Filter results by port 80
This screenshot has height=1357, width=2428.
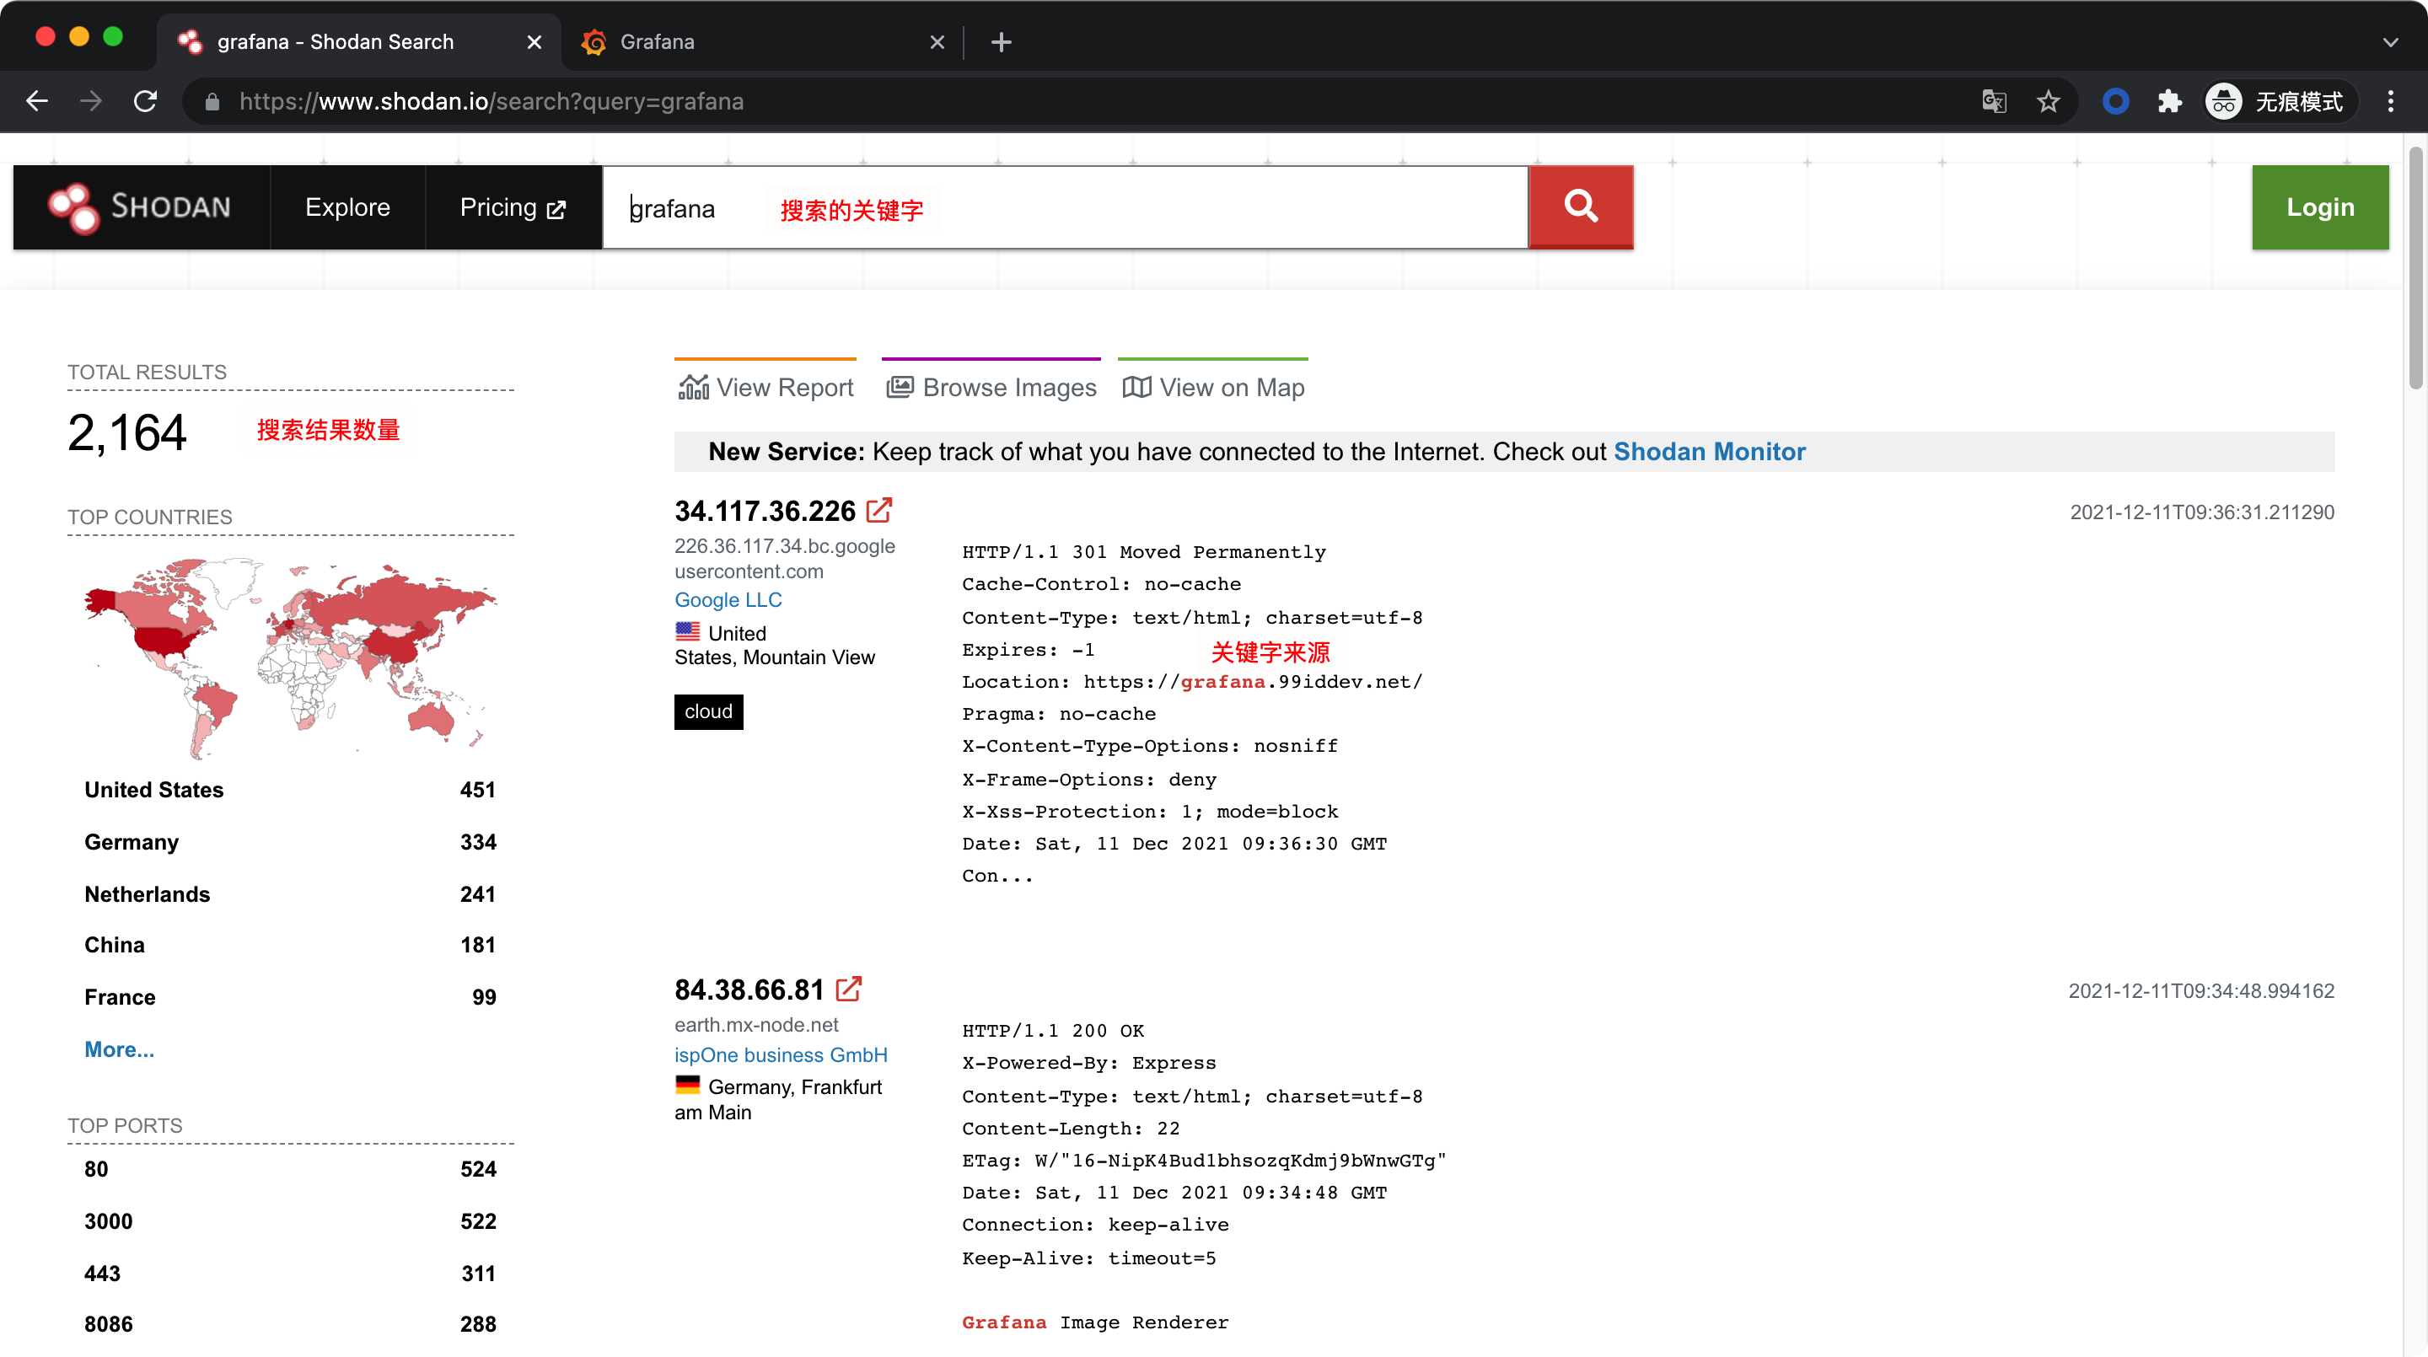tap(289, 1168)
